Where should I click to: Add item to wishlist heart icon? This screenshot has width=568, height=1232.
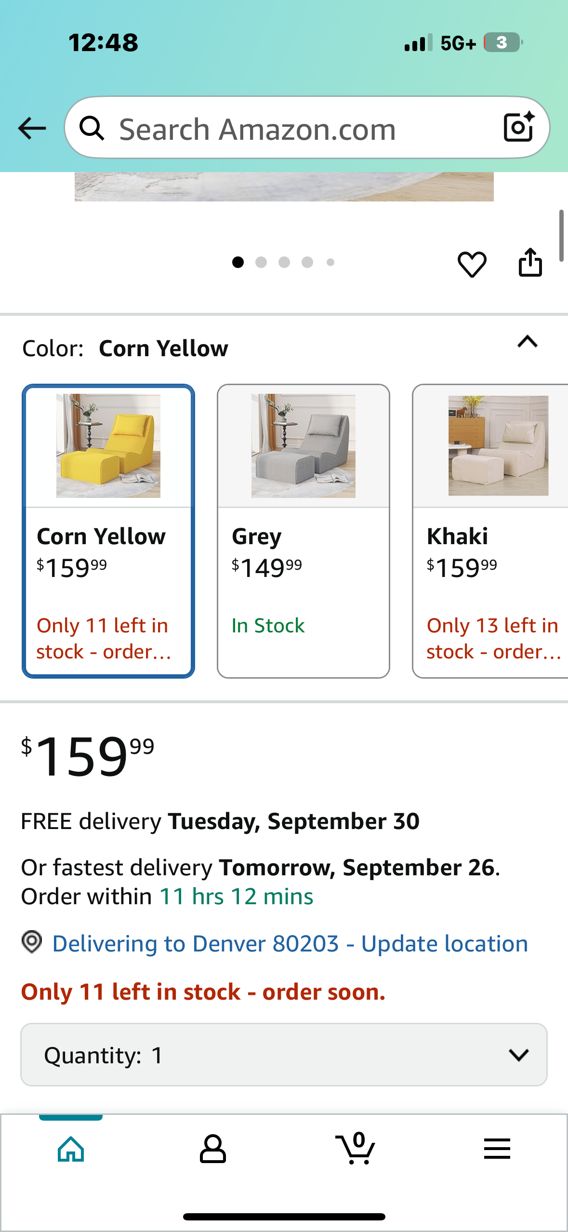tap(472, 264)
